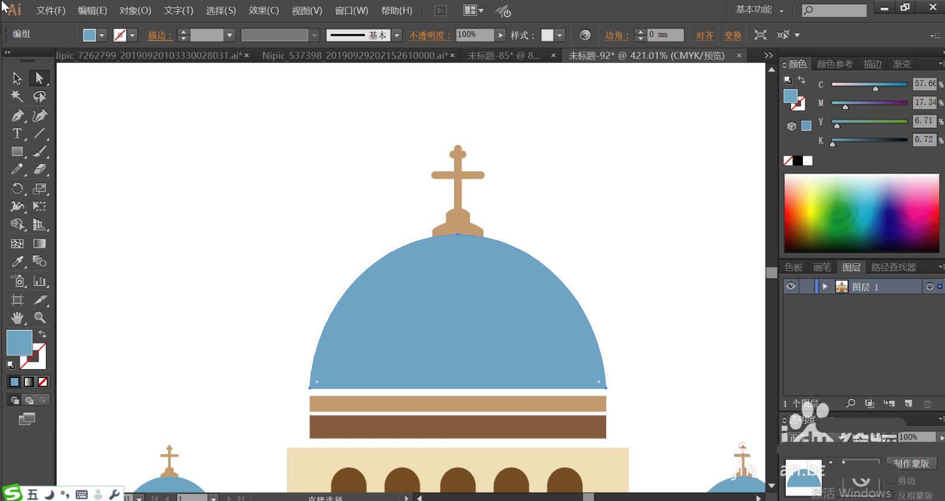Screen dimensions: 945x501
Task: Select the Rectangle shape tool
Action: [x=17, y=152]
